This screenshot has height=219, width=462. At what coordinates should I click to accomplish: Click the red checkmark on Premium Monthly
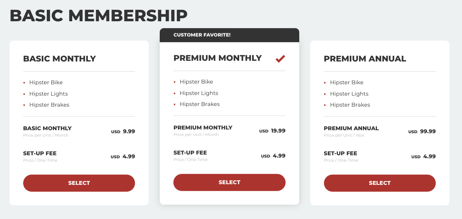pyautogui.click(x=280, y=58)
